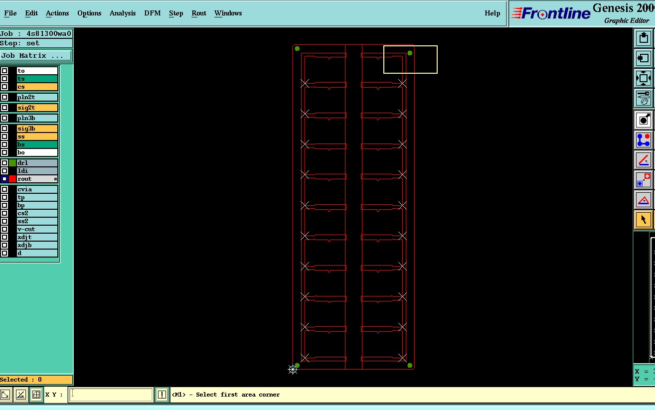The width and height of the screenshot is (655, 410).
Task: Click the zoom-home arrow-up box icon
Action: (x=644, y=38)
